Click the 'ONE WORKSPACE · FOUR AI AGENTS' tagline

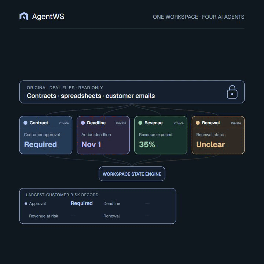[x=198, y=17]
